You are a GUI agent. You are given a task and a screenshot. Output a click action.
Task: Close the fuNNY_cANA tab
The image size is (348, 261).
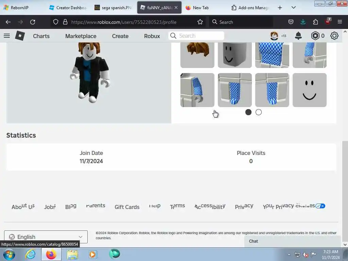tap(176, 7)
